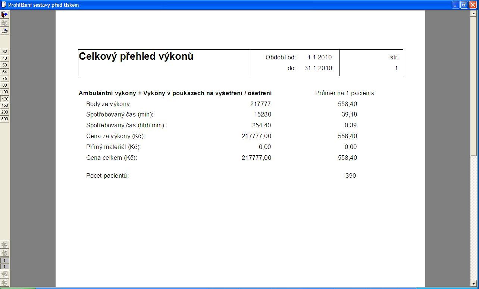Set zoom level to 32
This screenshot has width=479, height=289.
pos(4,52)
